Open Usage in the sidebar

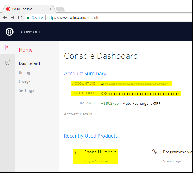25,81
